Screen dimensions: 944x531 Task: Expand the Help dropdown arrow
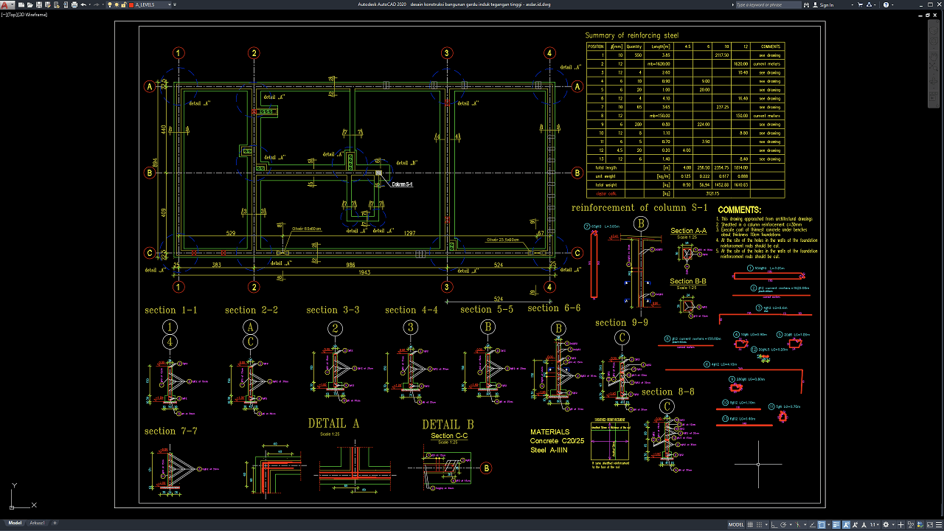point(892,4)
